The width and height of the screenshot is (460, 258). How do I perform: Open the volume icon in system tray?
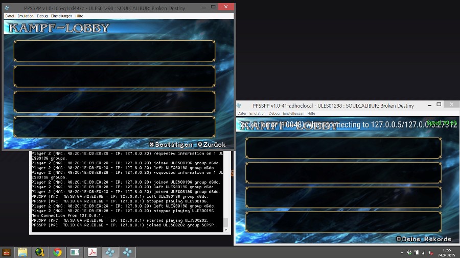(430, 252)
